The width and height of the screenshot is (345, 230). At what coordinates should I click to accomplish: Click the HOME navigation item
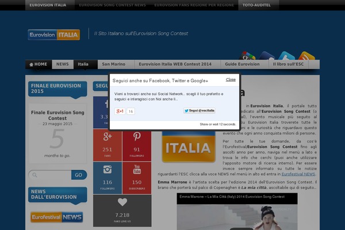tap(39, 64)
